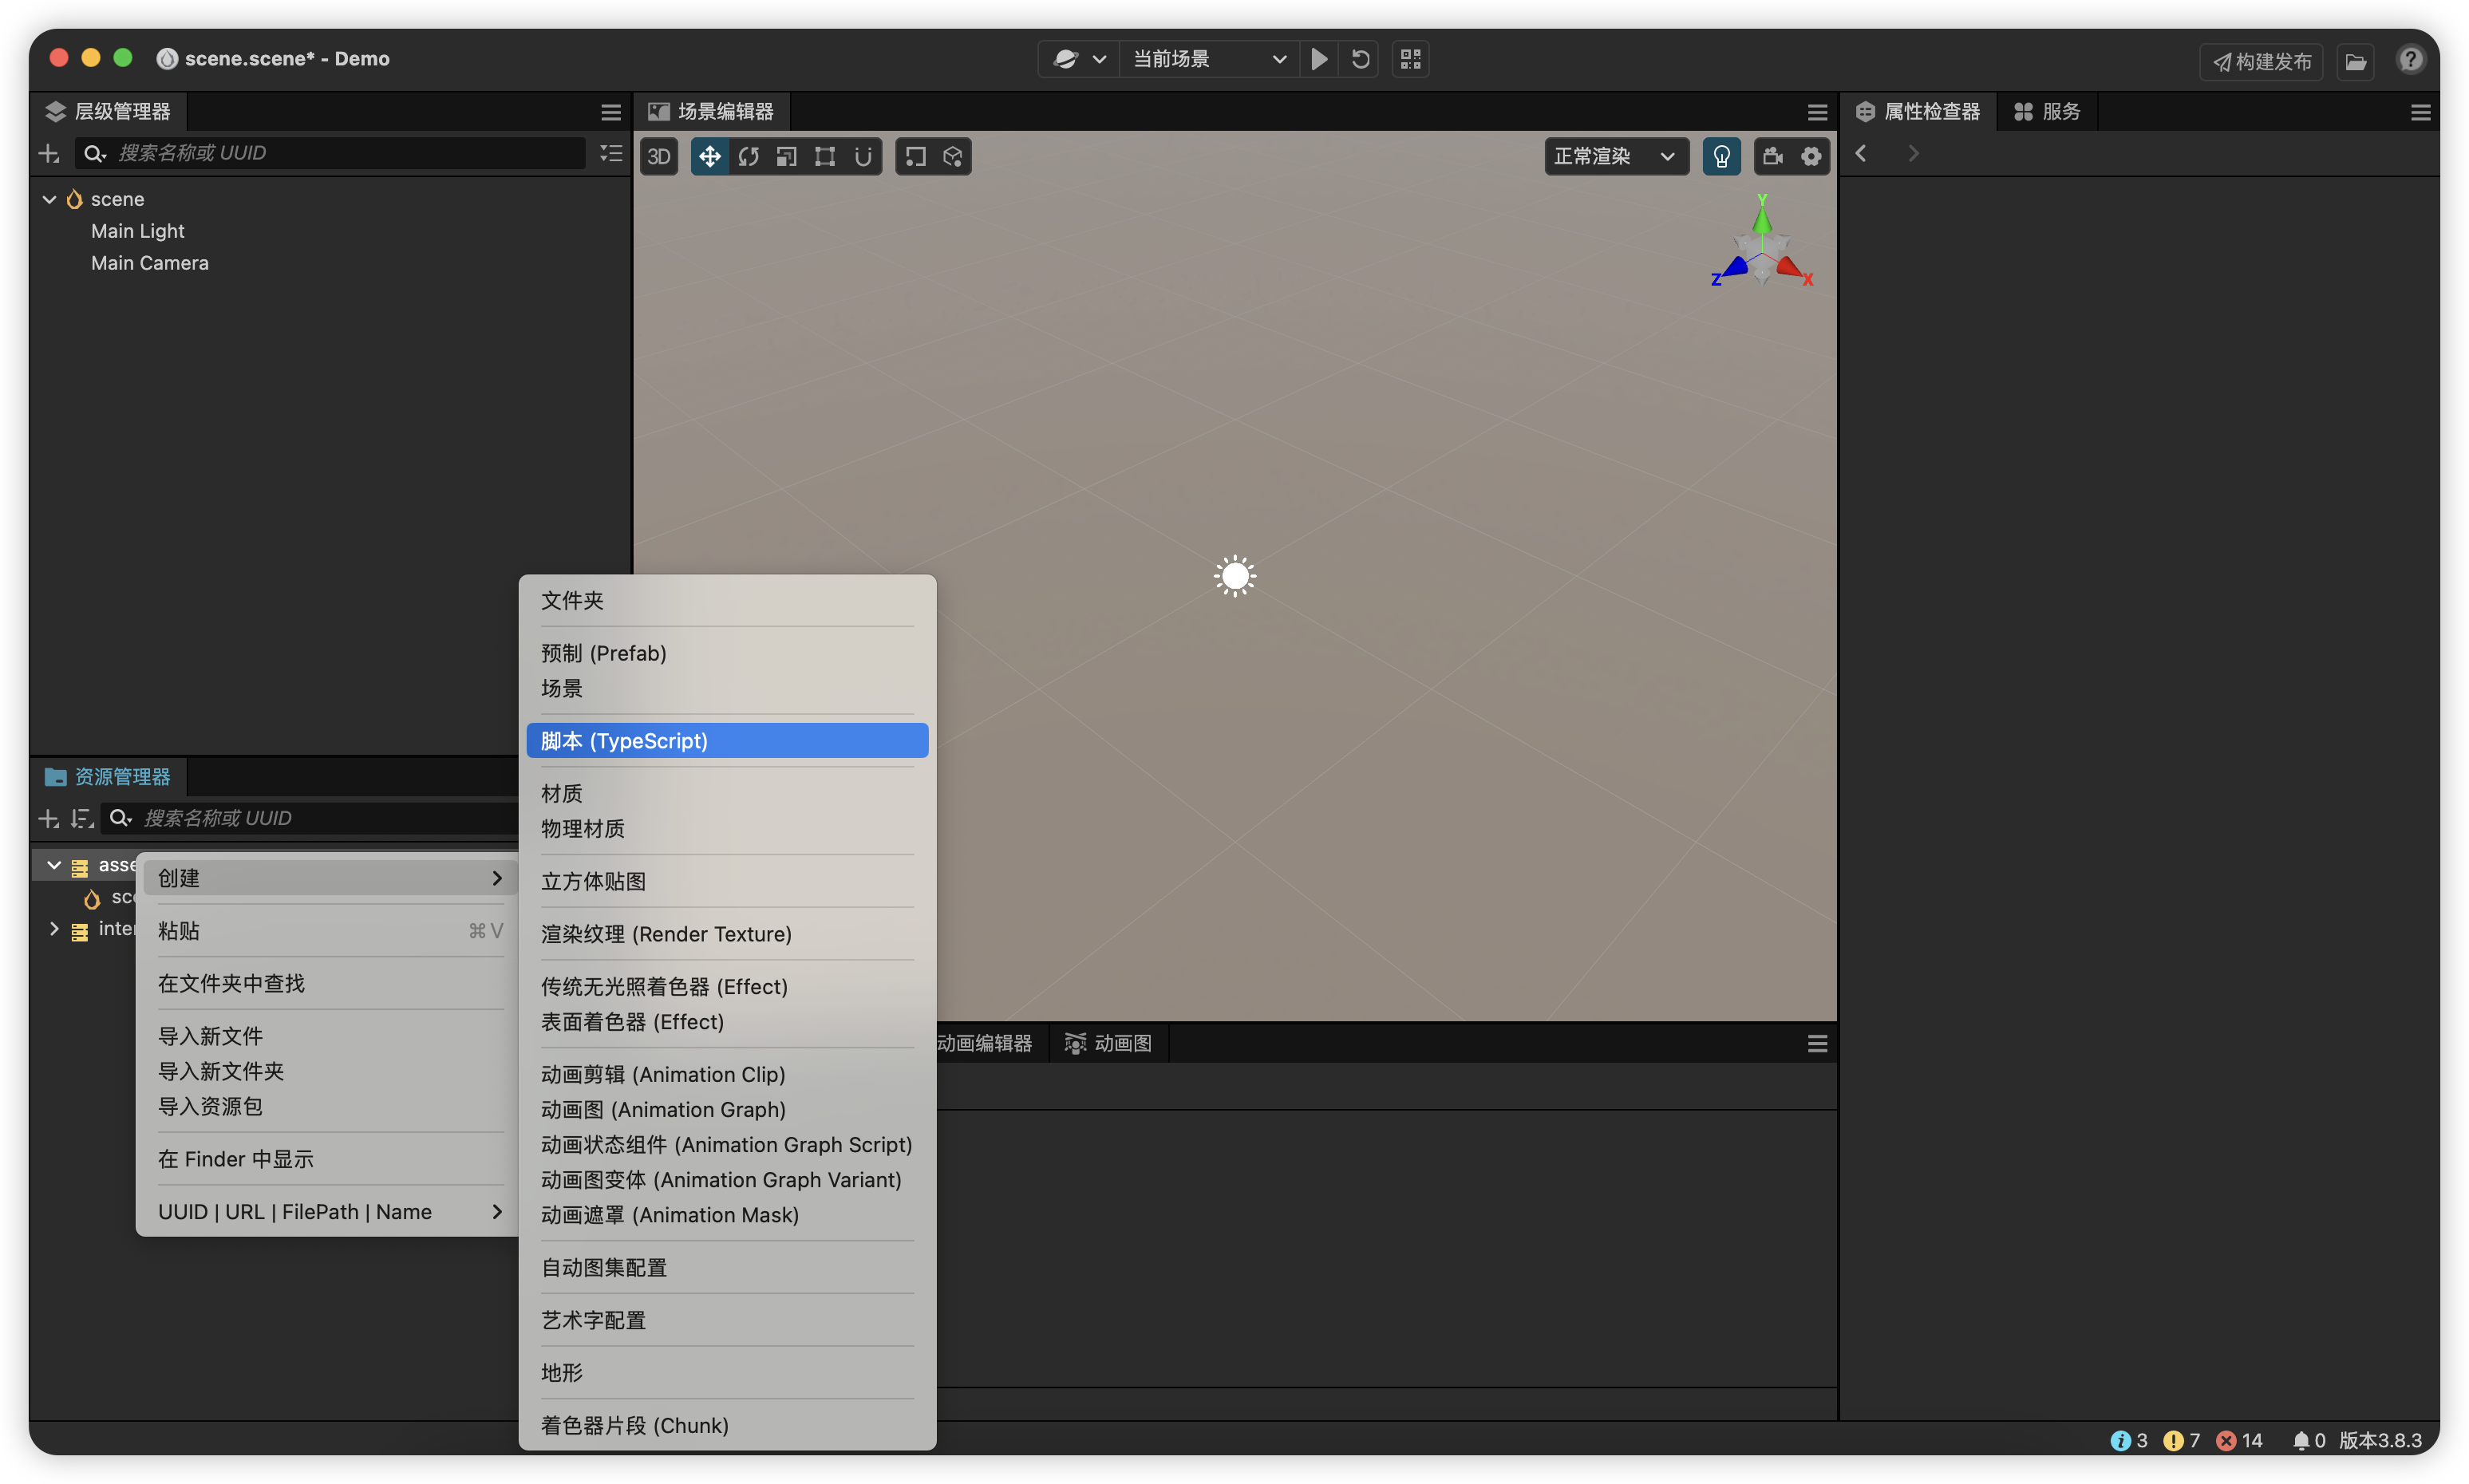The width and height of the screenshot is (2469, 1484).
Task: Select Main Camera node in hierarchy
Action: (150, 263)
